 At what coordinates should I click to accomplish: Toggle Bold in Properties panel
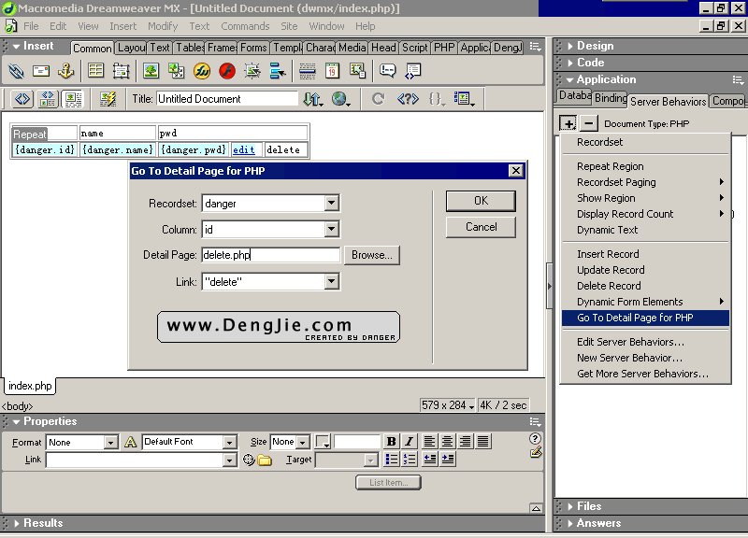coord(391,442)
